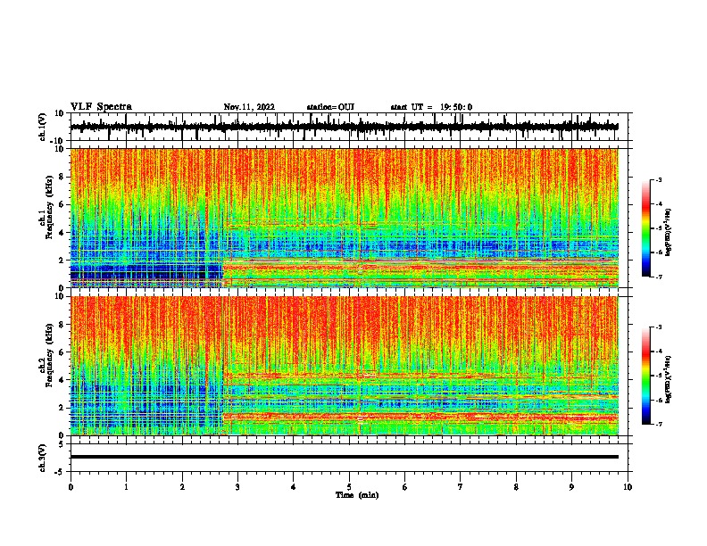Click the 'VLF Spectra' title text
This screenshot has height=546, width=707.
pos(102,107)
